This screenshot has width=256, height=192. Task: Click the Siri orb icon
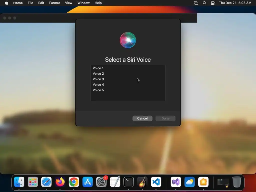tap(128, 40)
